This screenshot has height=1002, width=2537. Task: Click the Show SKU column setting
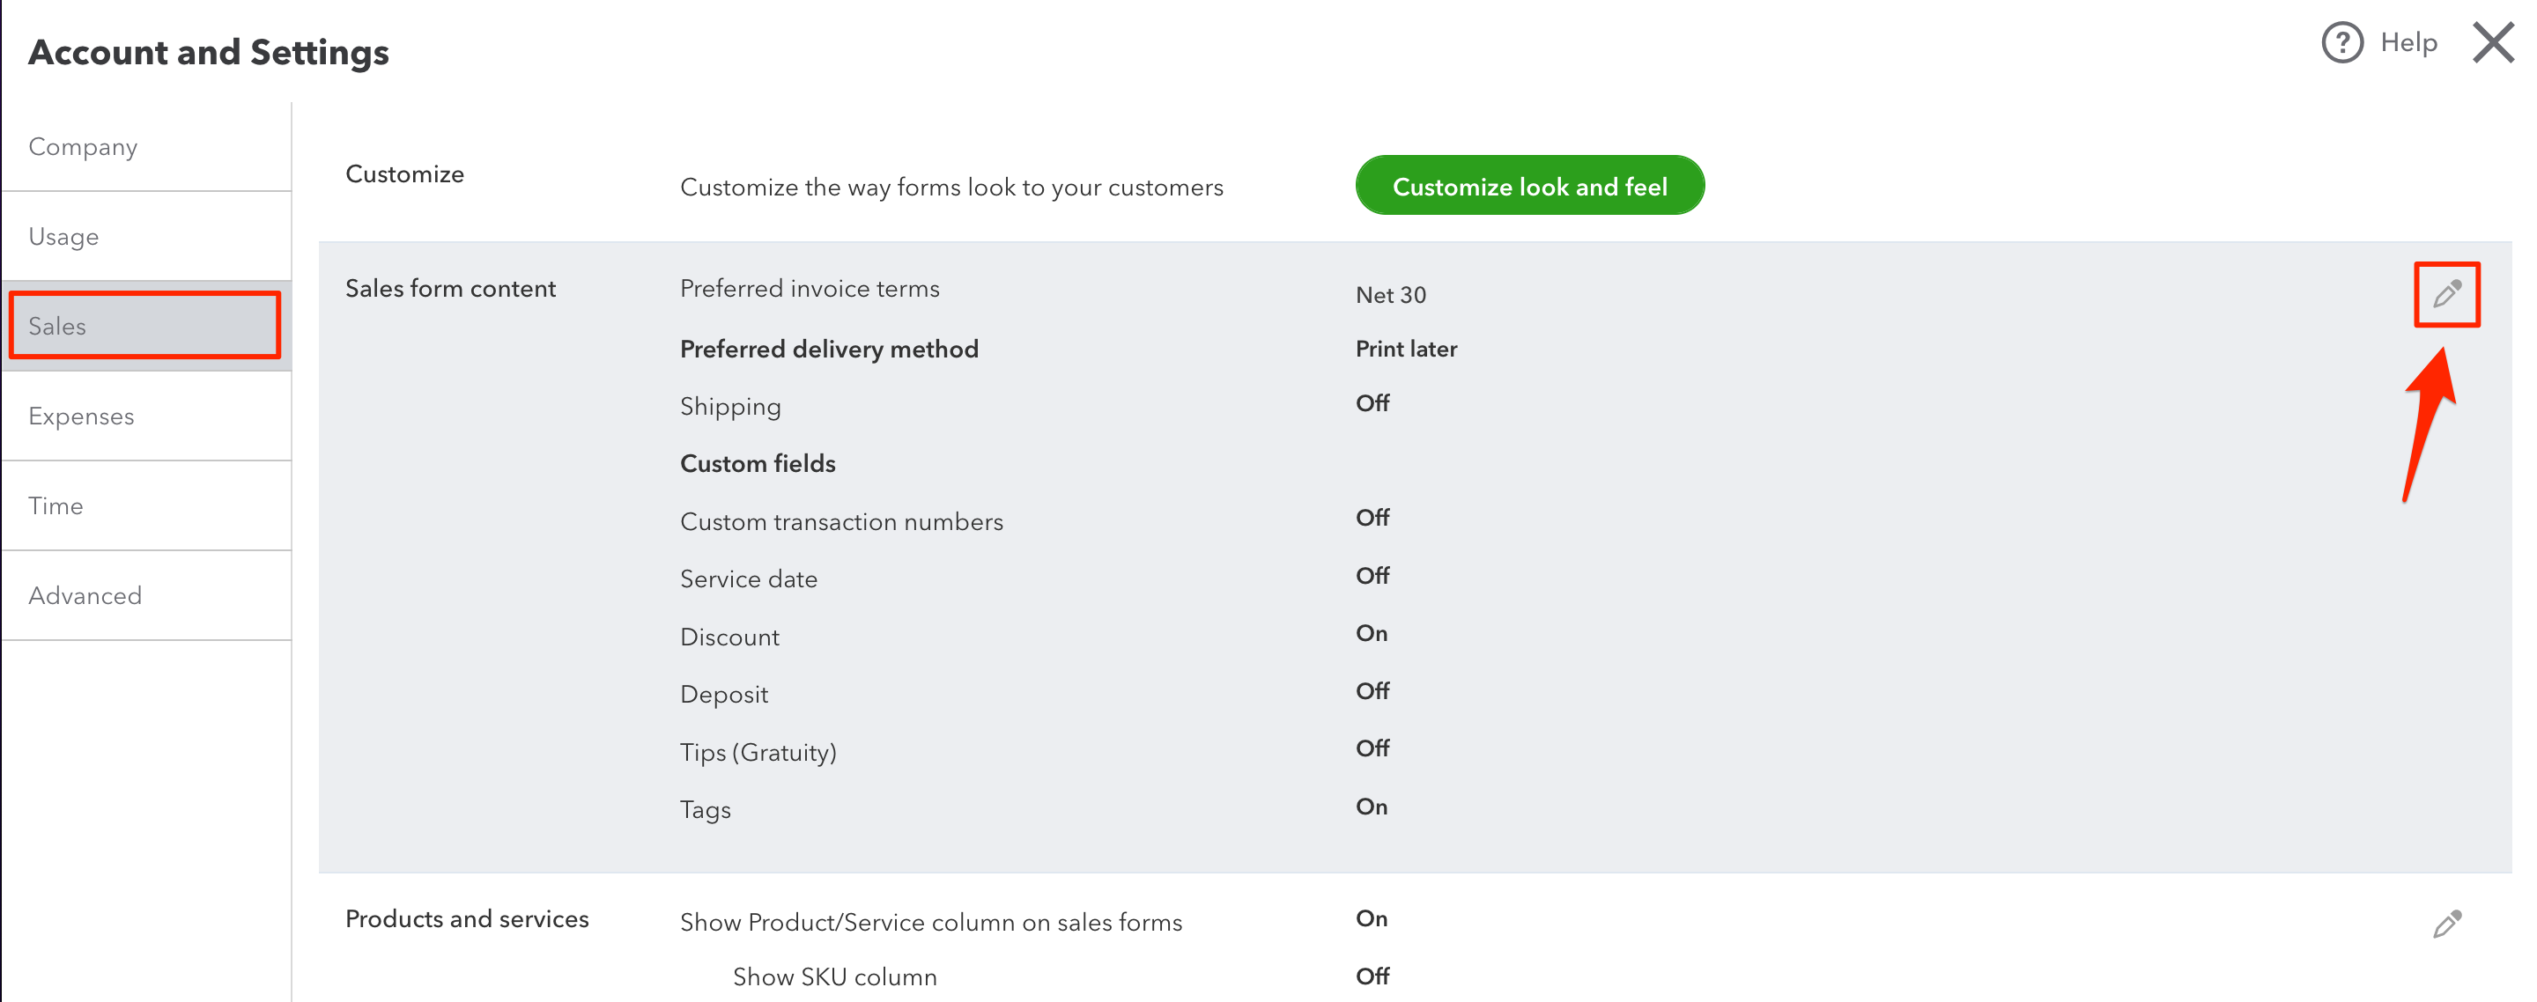click(1061, 976)
